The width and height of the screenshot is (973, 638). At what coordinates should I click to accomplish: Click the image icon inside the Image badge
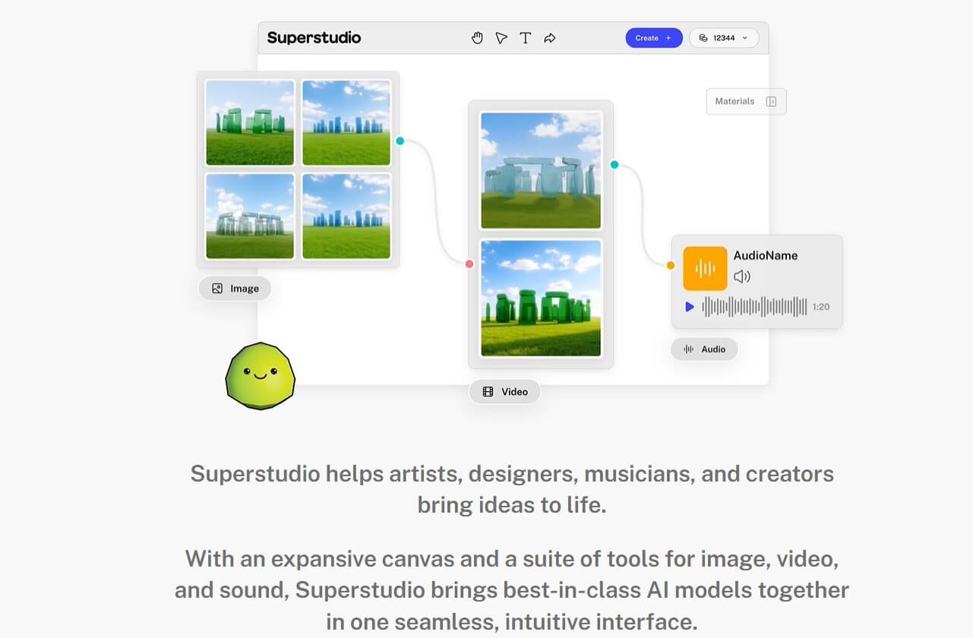[x=219, y=288]
